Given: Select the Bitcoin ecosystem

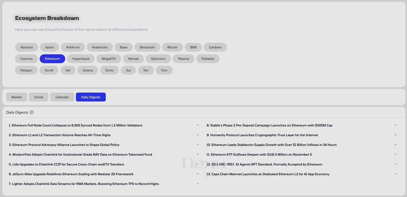Looking at the screenshot, I should point(173,47).
